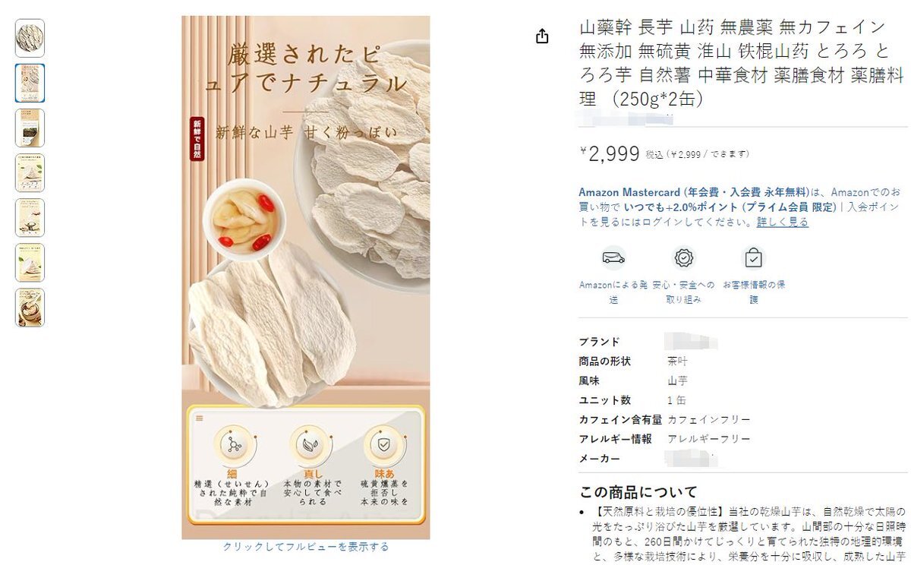Image resolution: width=911 pixels, height=565 pixels.
Task: Click the お客様情報の保護 text link
Action: click(754, 292)
